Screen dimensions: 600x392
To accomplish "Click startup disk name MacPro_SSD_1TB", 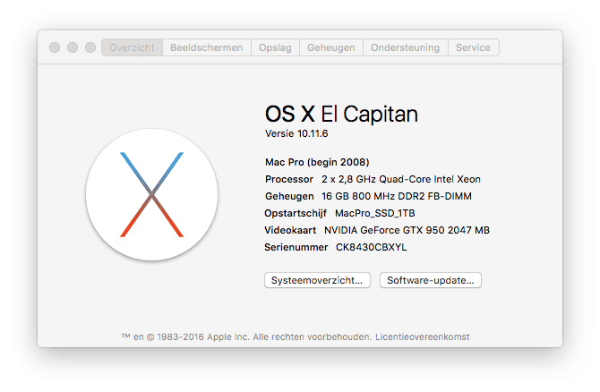I will coord(375,213).
